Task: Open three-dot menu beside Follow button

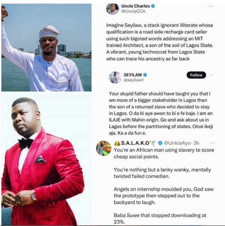Action: pos(211,75)
